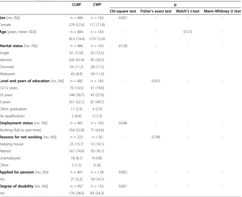Screen dimensions: 242x197
Task: Select Other graduation CLBP value 11 (2.3)
Action: 76,109
